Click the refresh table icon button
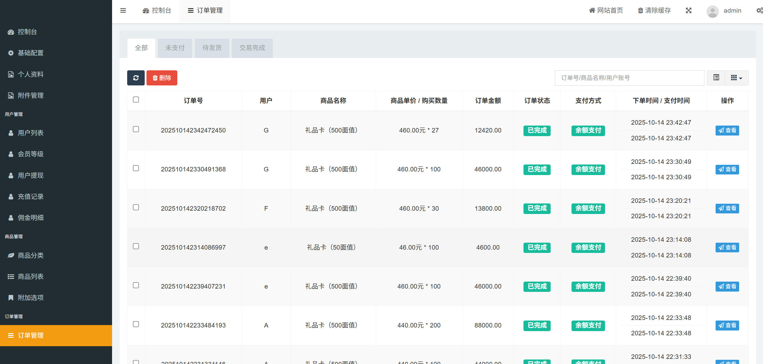 [x=136, y=78]
